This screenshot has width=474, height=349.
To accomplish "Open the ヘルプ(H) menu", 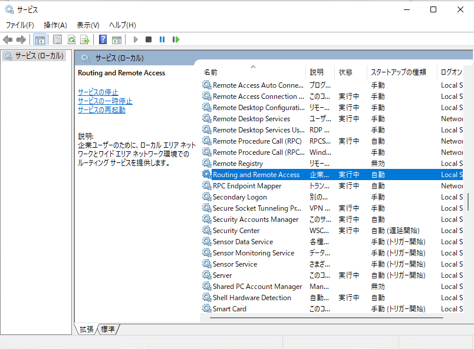I will pyautogui.click(x=123, y=25).
